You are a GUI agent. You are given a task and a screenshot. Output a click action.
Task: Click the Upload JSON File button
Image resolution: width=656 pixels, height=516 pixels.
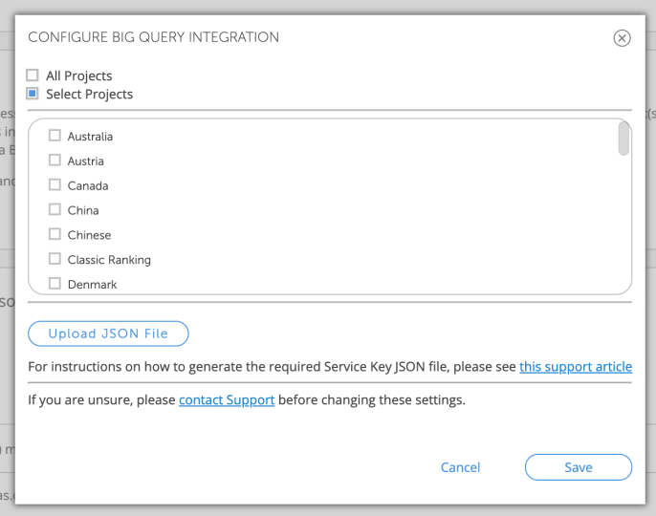pos(108,333)
